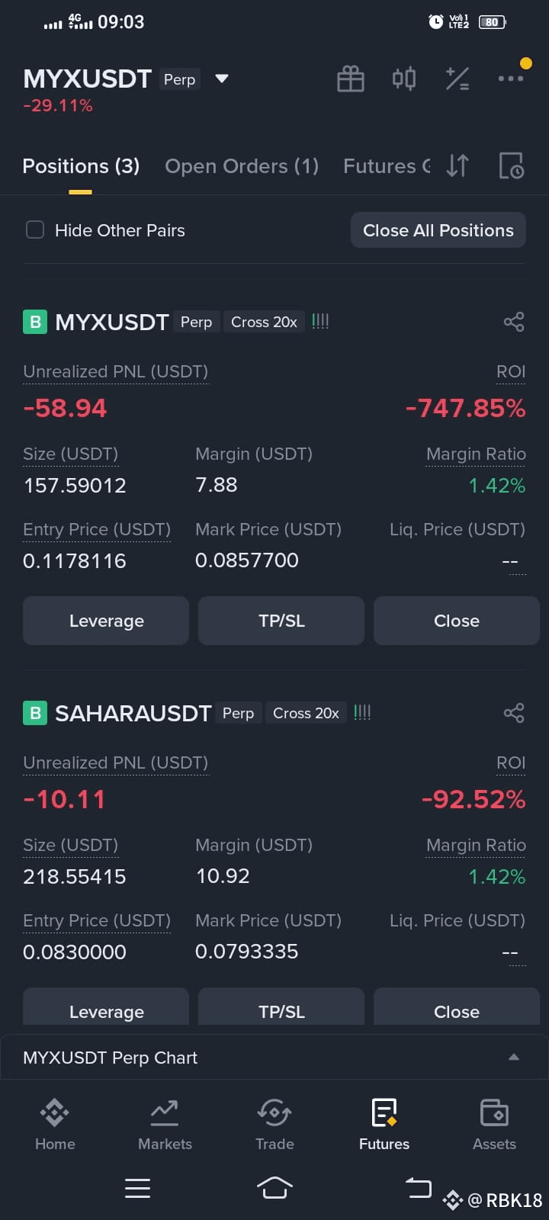Share the MYXUSDT position
The image size is (549, 1220).
[514, 322]
